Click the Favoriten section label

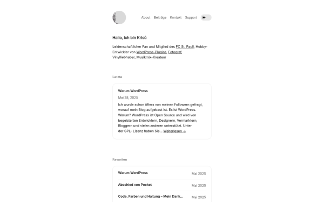click(120, 159)
